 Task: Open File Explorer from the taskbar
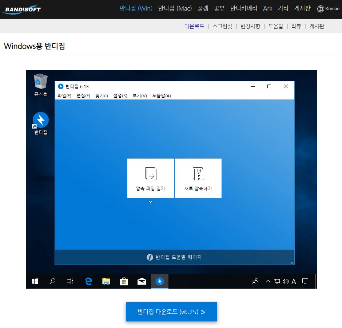pyautogui.click(x=106, y=281)
